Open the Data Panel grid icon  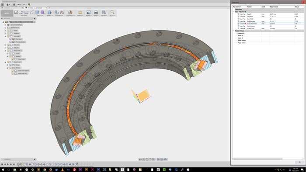(x=3, y=4)
